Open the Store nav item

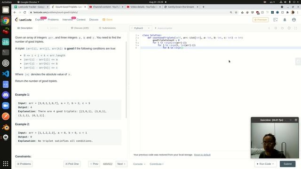108,20
